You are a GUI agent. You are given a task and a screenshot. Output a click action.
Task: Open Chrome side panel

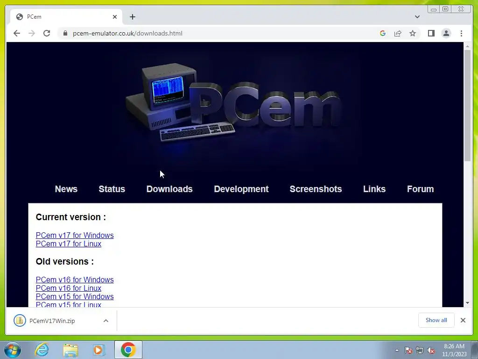pos(431,33)
